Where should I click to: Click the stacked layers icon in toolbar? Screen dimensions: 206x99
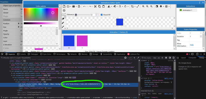161,6
